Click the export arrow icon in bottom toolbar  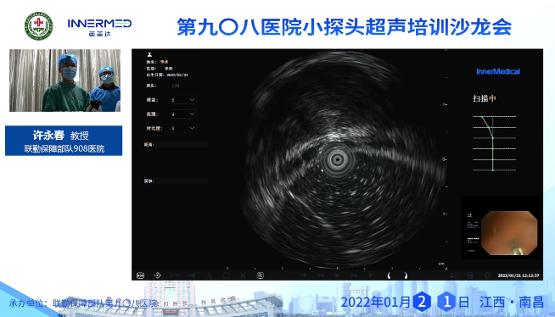(157, 275)
